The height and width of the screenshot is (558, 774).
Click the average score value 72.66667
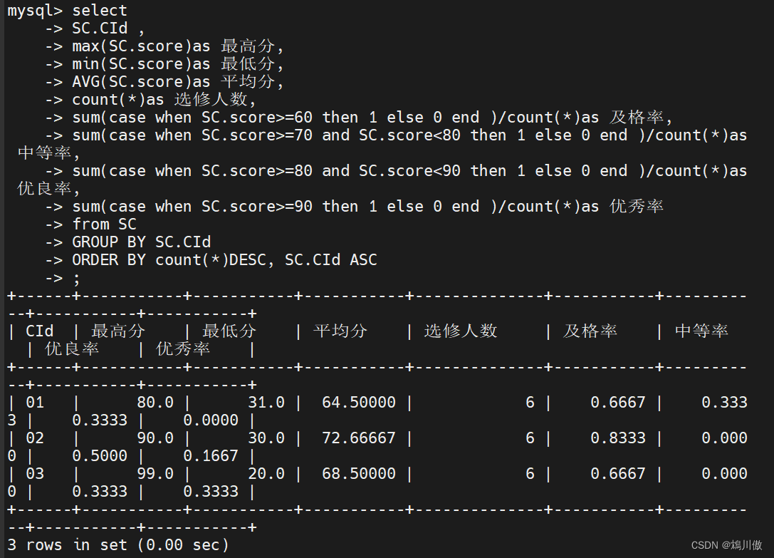coord(359,438)
